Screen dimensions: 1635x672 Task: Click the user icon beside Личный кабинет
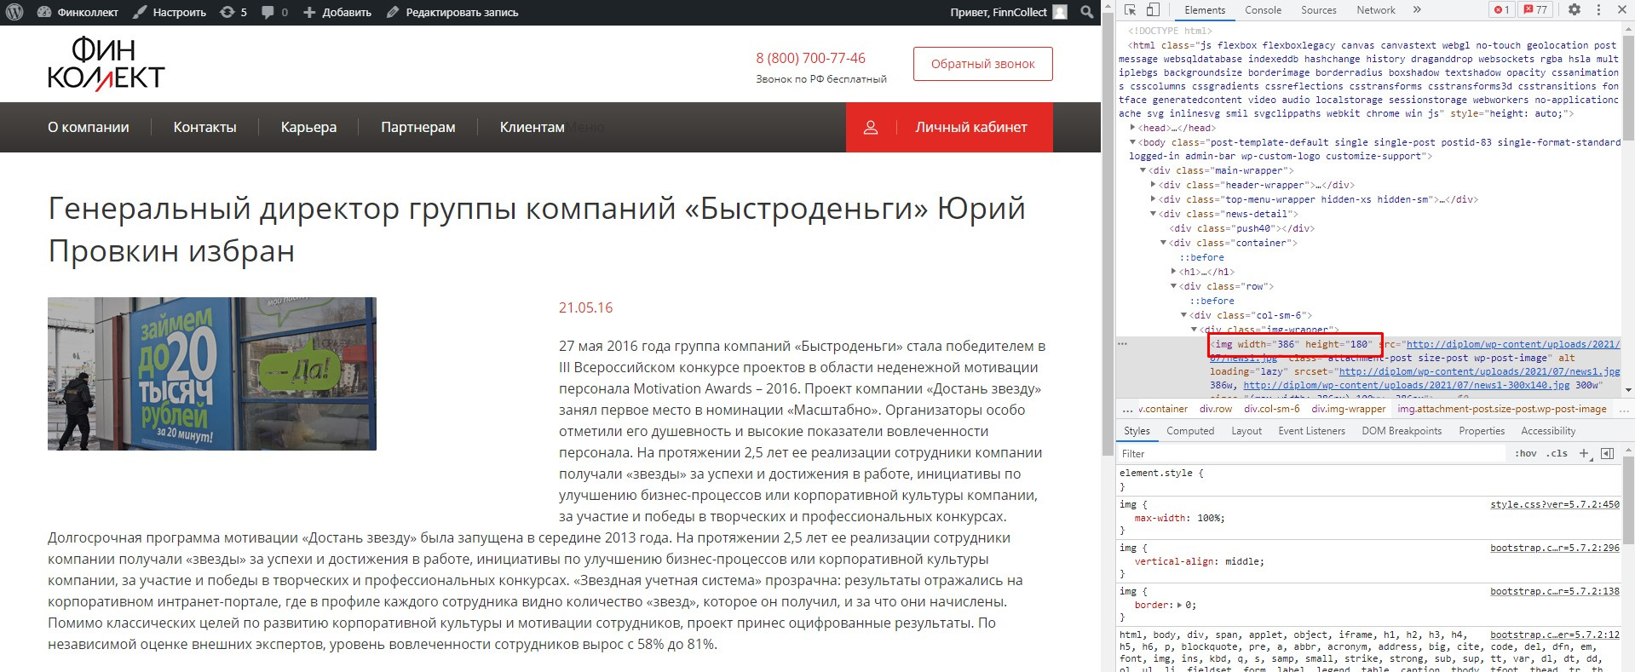click(x=871, y=128)
